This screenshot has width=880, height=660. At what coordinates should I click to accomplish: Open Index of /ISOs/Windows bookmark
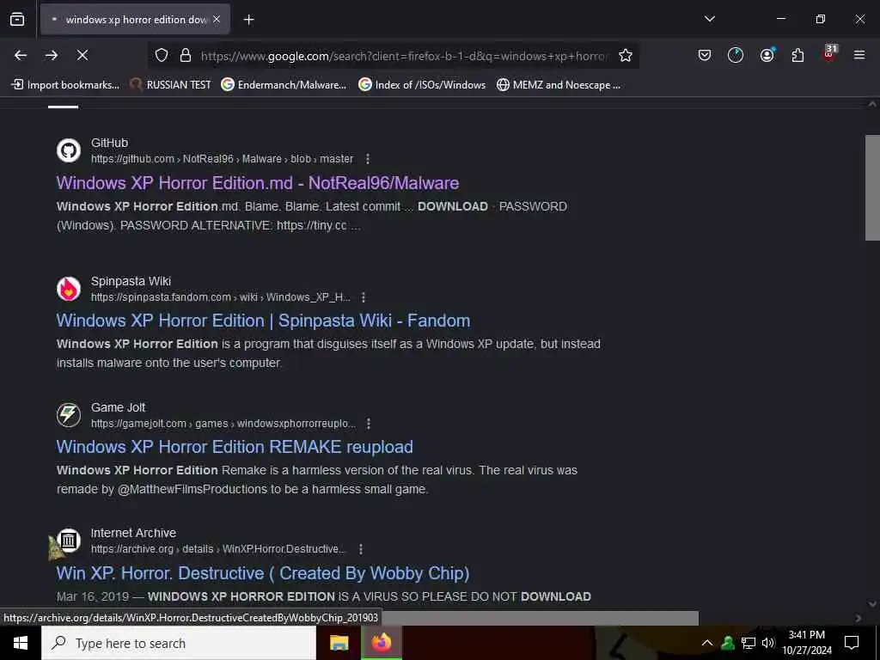(x=422, y=85)
